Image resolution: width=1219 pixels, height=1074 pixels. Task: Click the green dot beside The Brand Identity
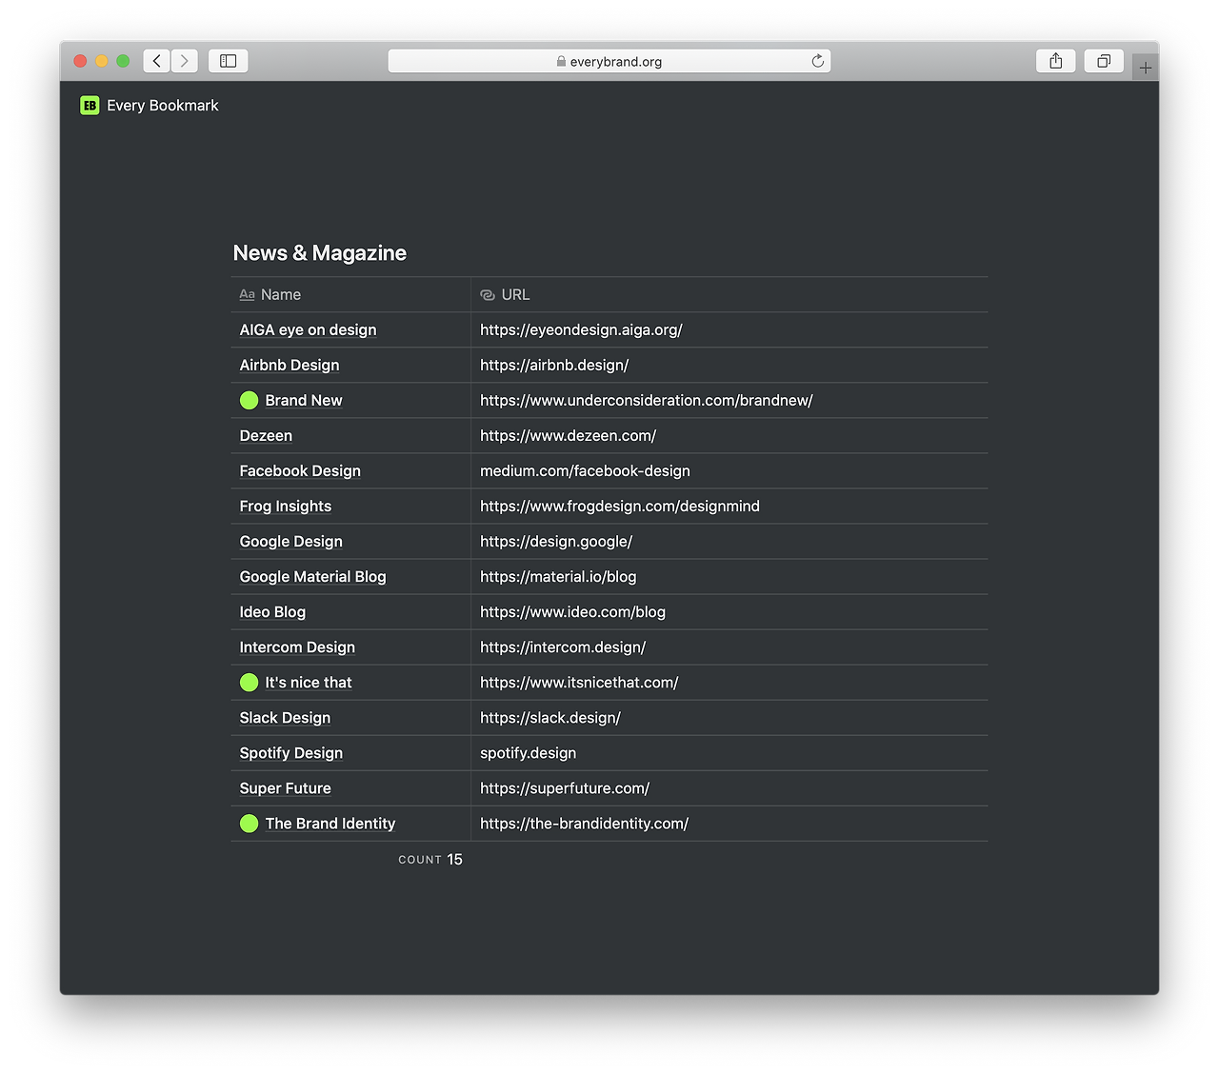click(249, 824)
